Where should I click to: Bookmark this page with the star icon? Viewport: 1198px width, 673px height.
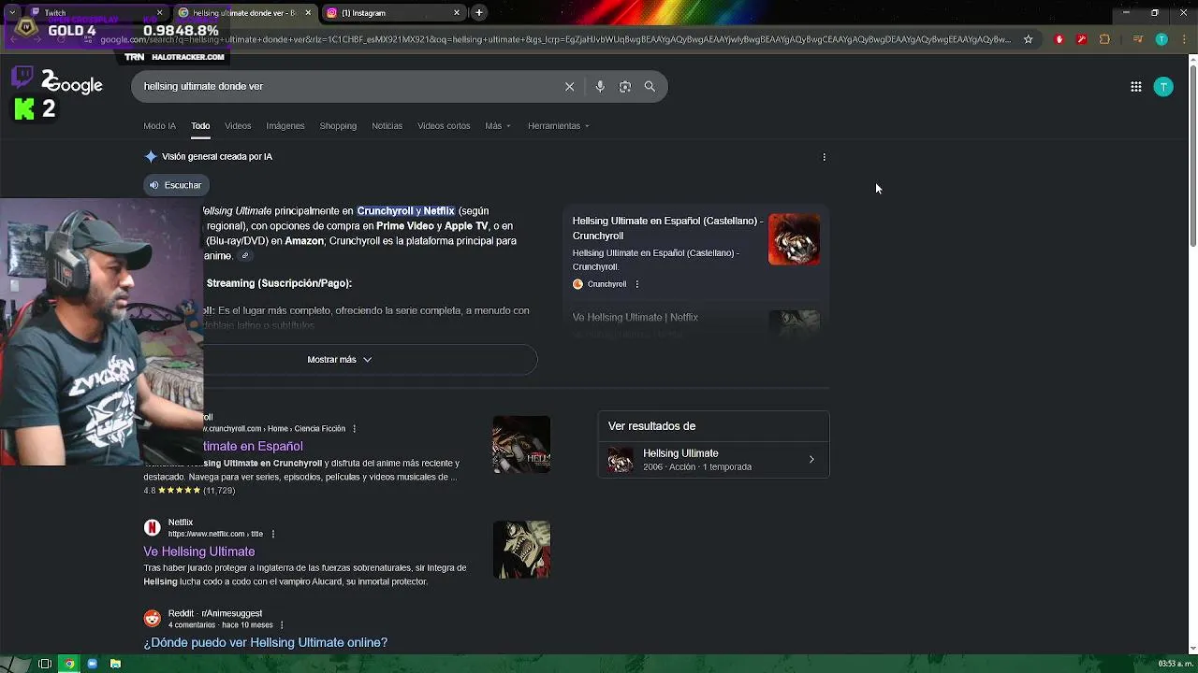[1028, 39]
